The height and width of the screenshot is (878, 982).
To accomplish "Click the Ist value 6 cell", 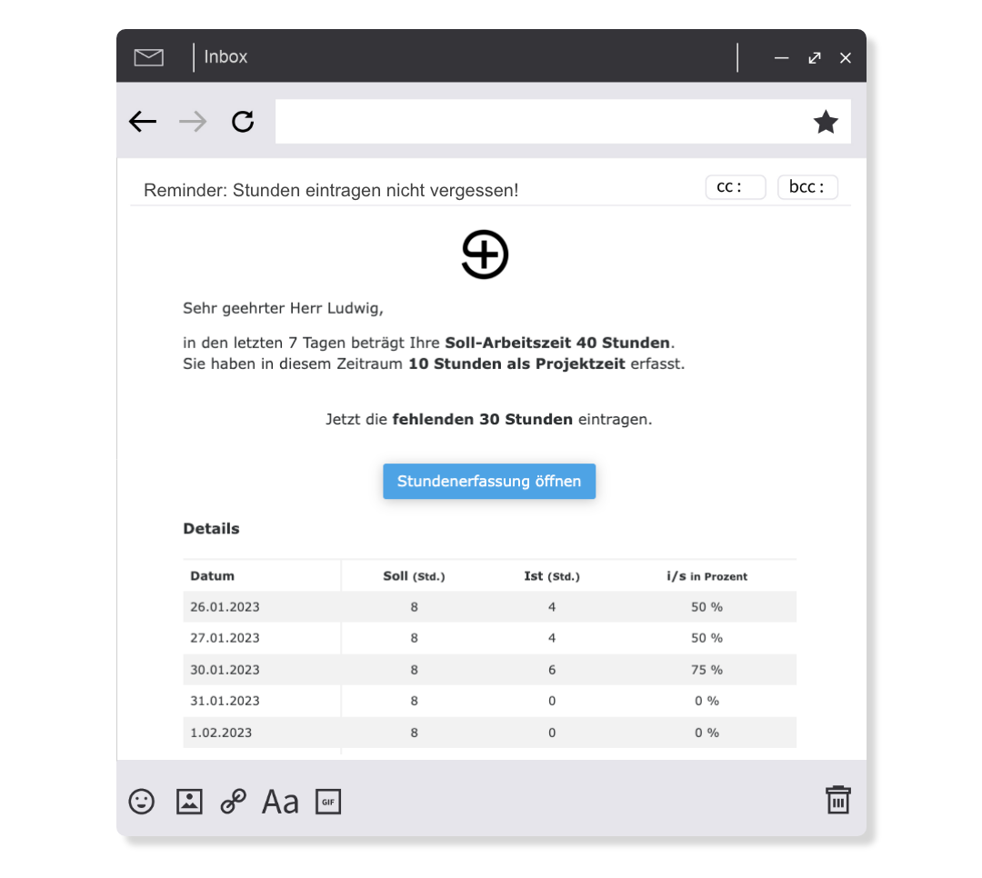I will (552, 670).
